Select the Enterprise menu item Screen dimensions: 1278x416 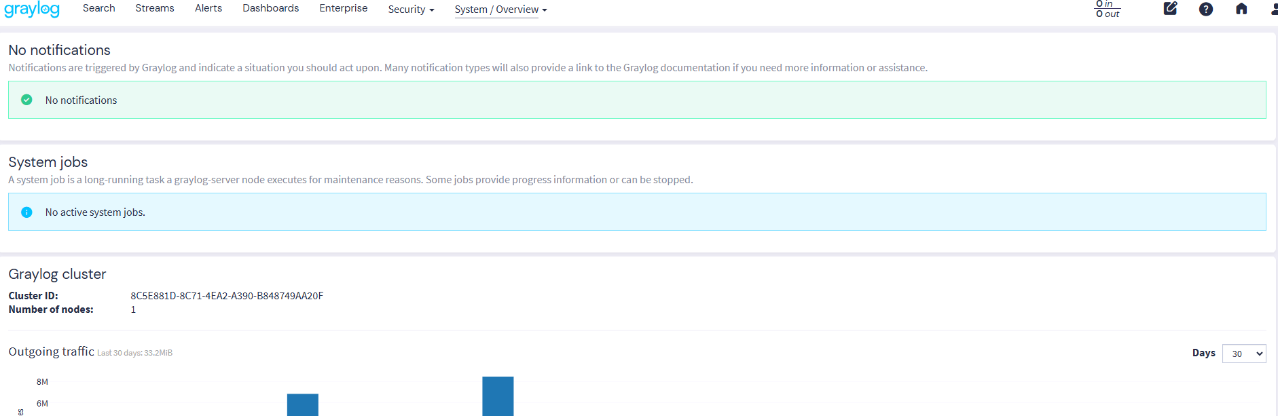(343, 8)
